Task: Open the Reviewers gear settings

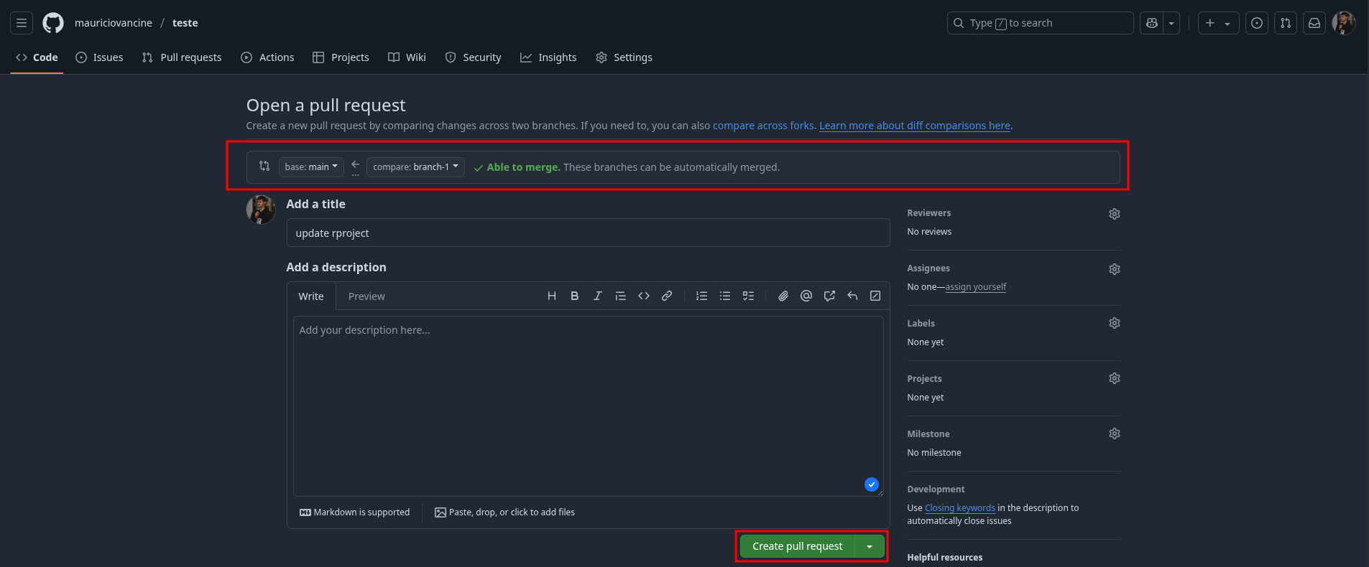Action: (x=1114, y=214)
